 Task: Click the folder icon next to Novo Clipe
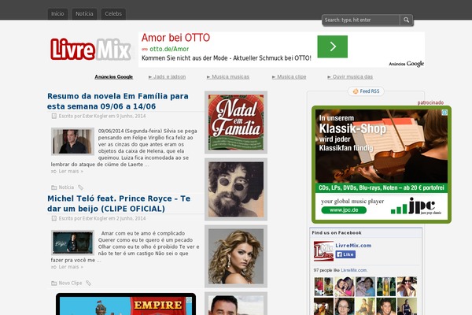coord(53,283)
